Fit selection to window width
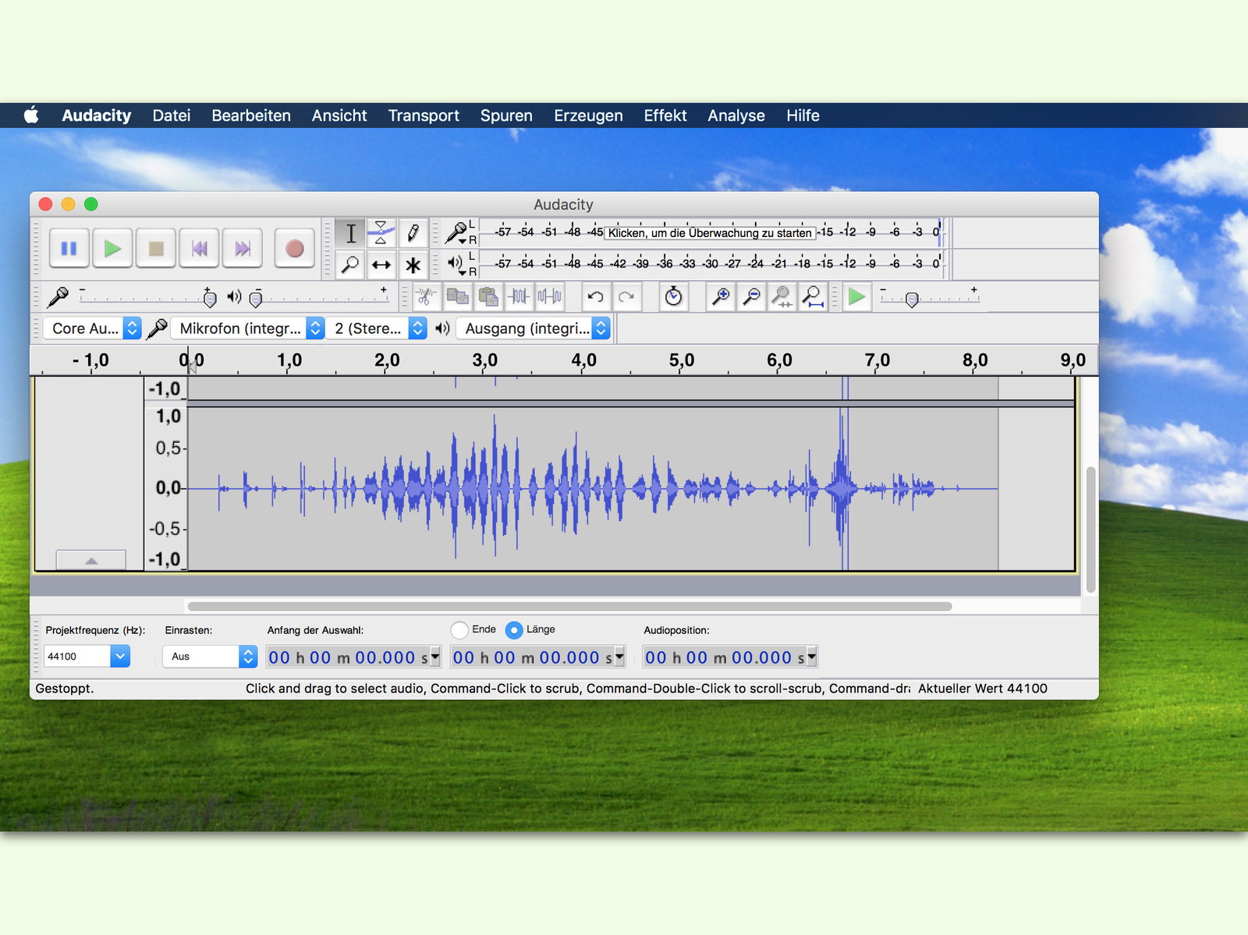Viewport: 1248px width, 935px height. tap(782, 296)
